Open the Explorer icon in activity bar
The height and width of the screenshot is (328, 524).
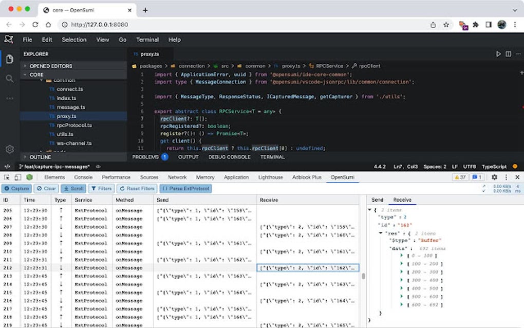[x=9, y=59]
